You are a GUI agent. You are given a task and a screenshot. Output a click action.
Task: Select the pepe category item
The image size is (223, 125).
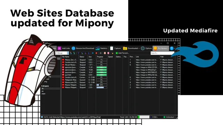tap(43, 94)
